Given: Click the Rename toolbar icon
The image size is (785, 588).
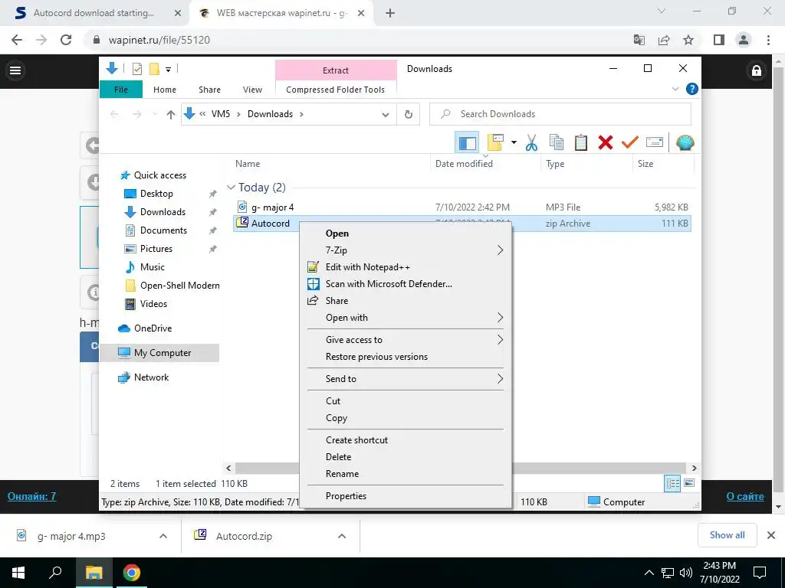Looking at the screenshot, I should pos(655,143).
